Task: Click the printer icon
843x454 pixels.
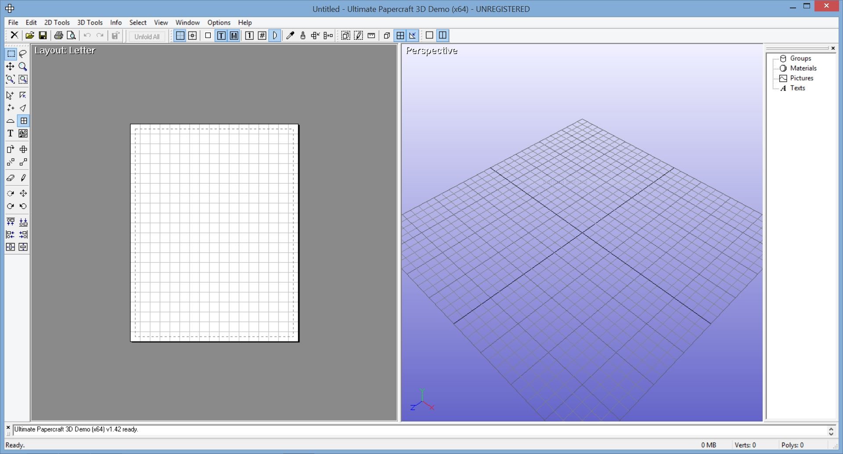Action: (x=58, y=36)
